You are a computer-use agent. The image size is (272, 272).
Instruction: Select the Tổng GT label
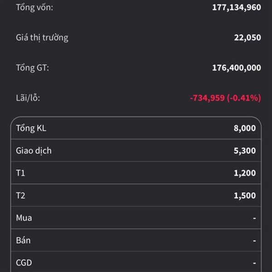(33, 68)
